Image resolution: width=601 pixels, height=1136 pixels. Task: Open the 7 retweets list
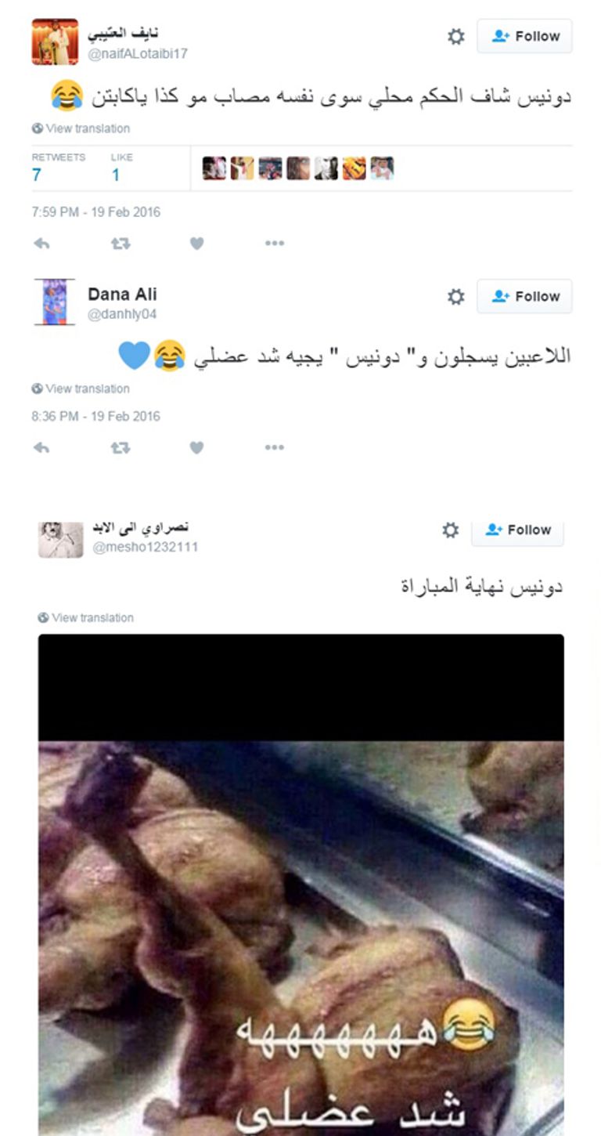58,168
